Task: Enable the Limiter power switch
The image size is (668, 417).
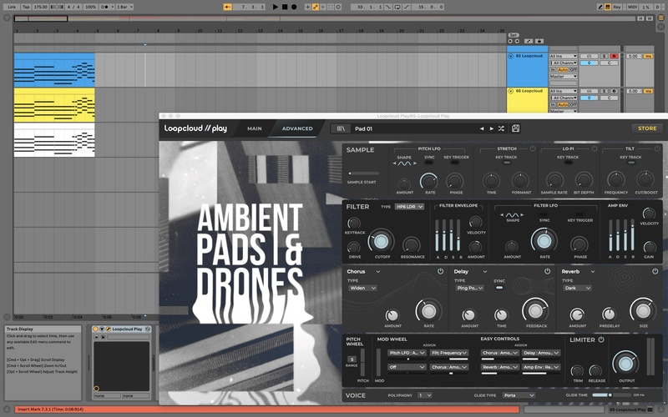Action: pos(600,339)
